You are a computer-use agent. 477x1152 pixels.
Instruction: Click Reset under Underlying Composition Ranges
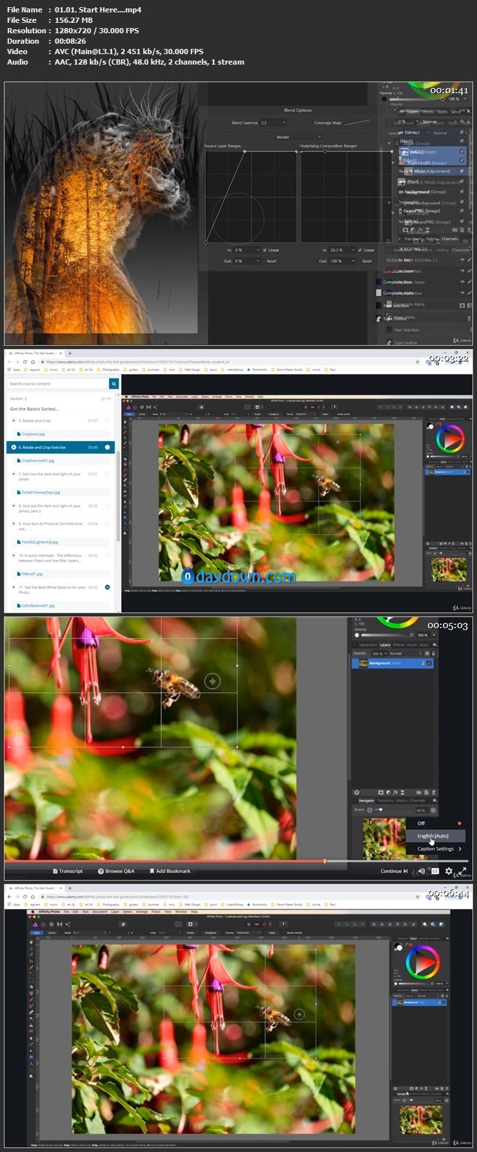[x=367, y=261]
